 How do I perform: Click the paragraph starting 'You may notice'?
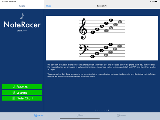click(101, 75)
